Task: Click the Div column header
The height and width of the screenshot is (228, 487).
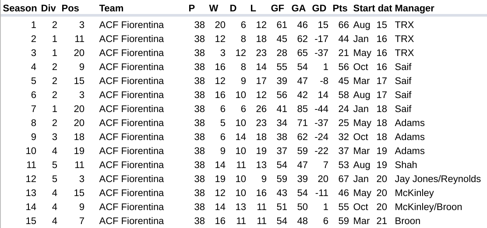Action: tap(49, 8)
